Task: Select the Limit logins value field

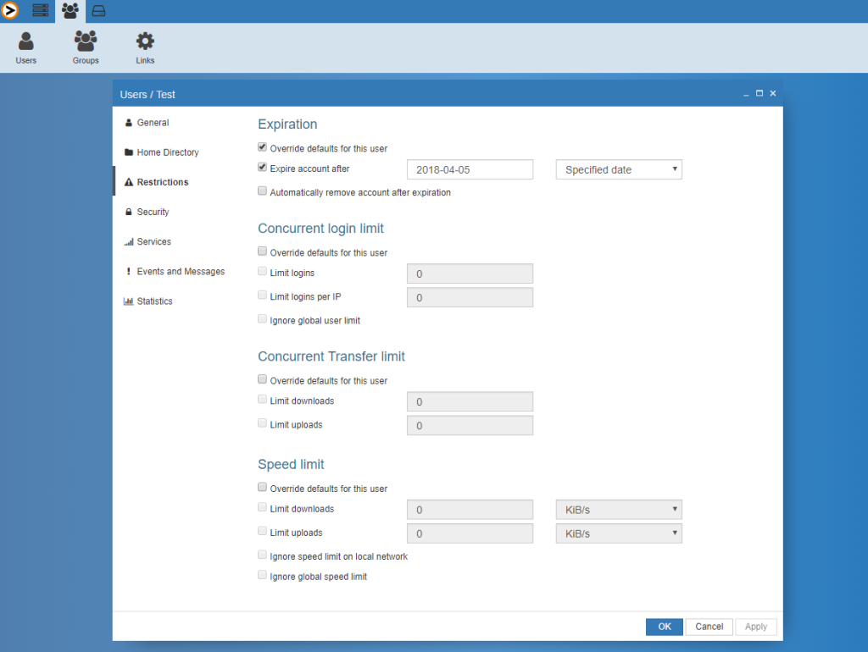Action: pyautogui.click(x=470, y=274)
